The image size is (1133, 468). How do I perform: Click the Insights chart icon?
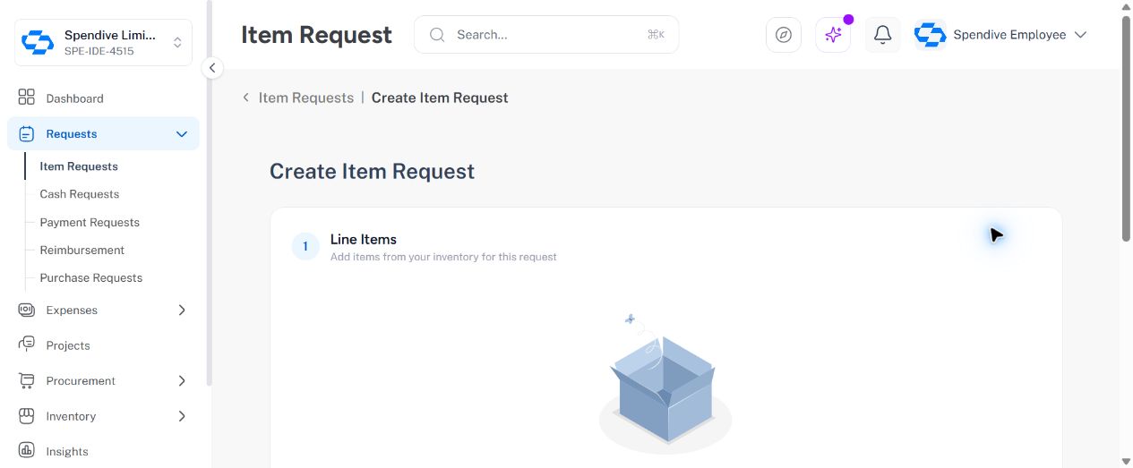tap(27, 451)
